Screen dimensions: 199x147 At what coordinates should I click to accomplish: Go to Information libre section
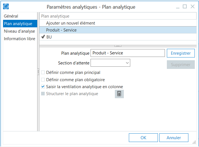pyautogui.click(x=20, y=39)
